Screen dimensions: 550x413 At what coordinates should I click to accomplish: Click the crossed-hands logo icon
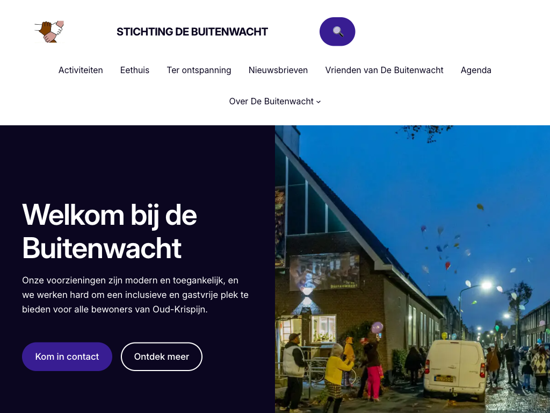click(49, 32)
